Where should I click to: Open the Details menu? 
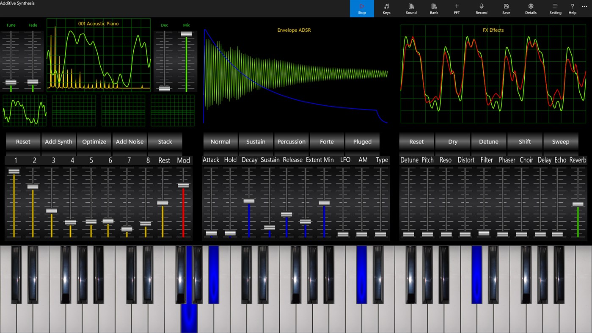(530, 8)
